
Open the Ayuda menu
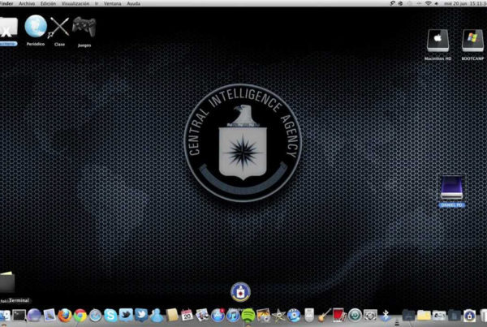[134, 4]
